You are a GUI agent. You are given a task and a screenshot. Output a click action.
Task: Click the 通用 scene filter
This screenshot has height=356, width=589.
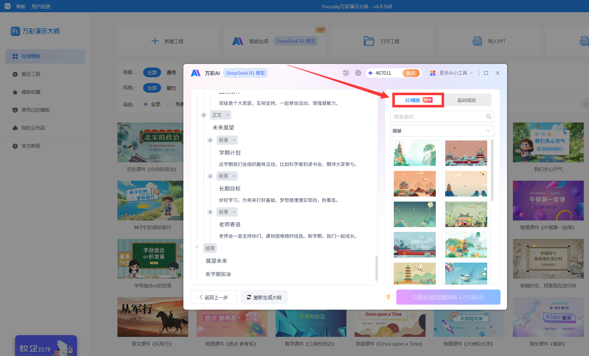pos(171,72)
